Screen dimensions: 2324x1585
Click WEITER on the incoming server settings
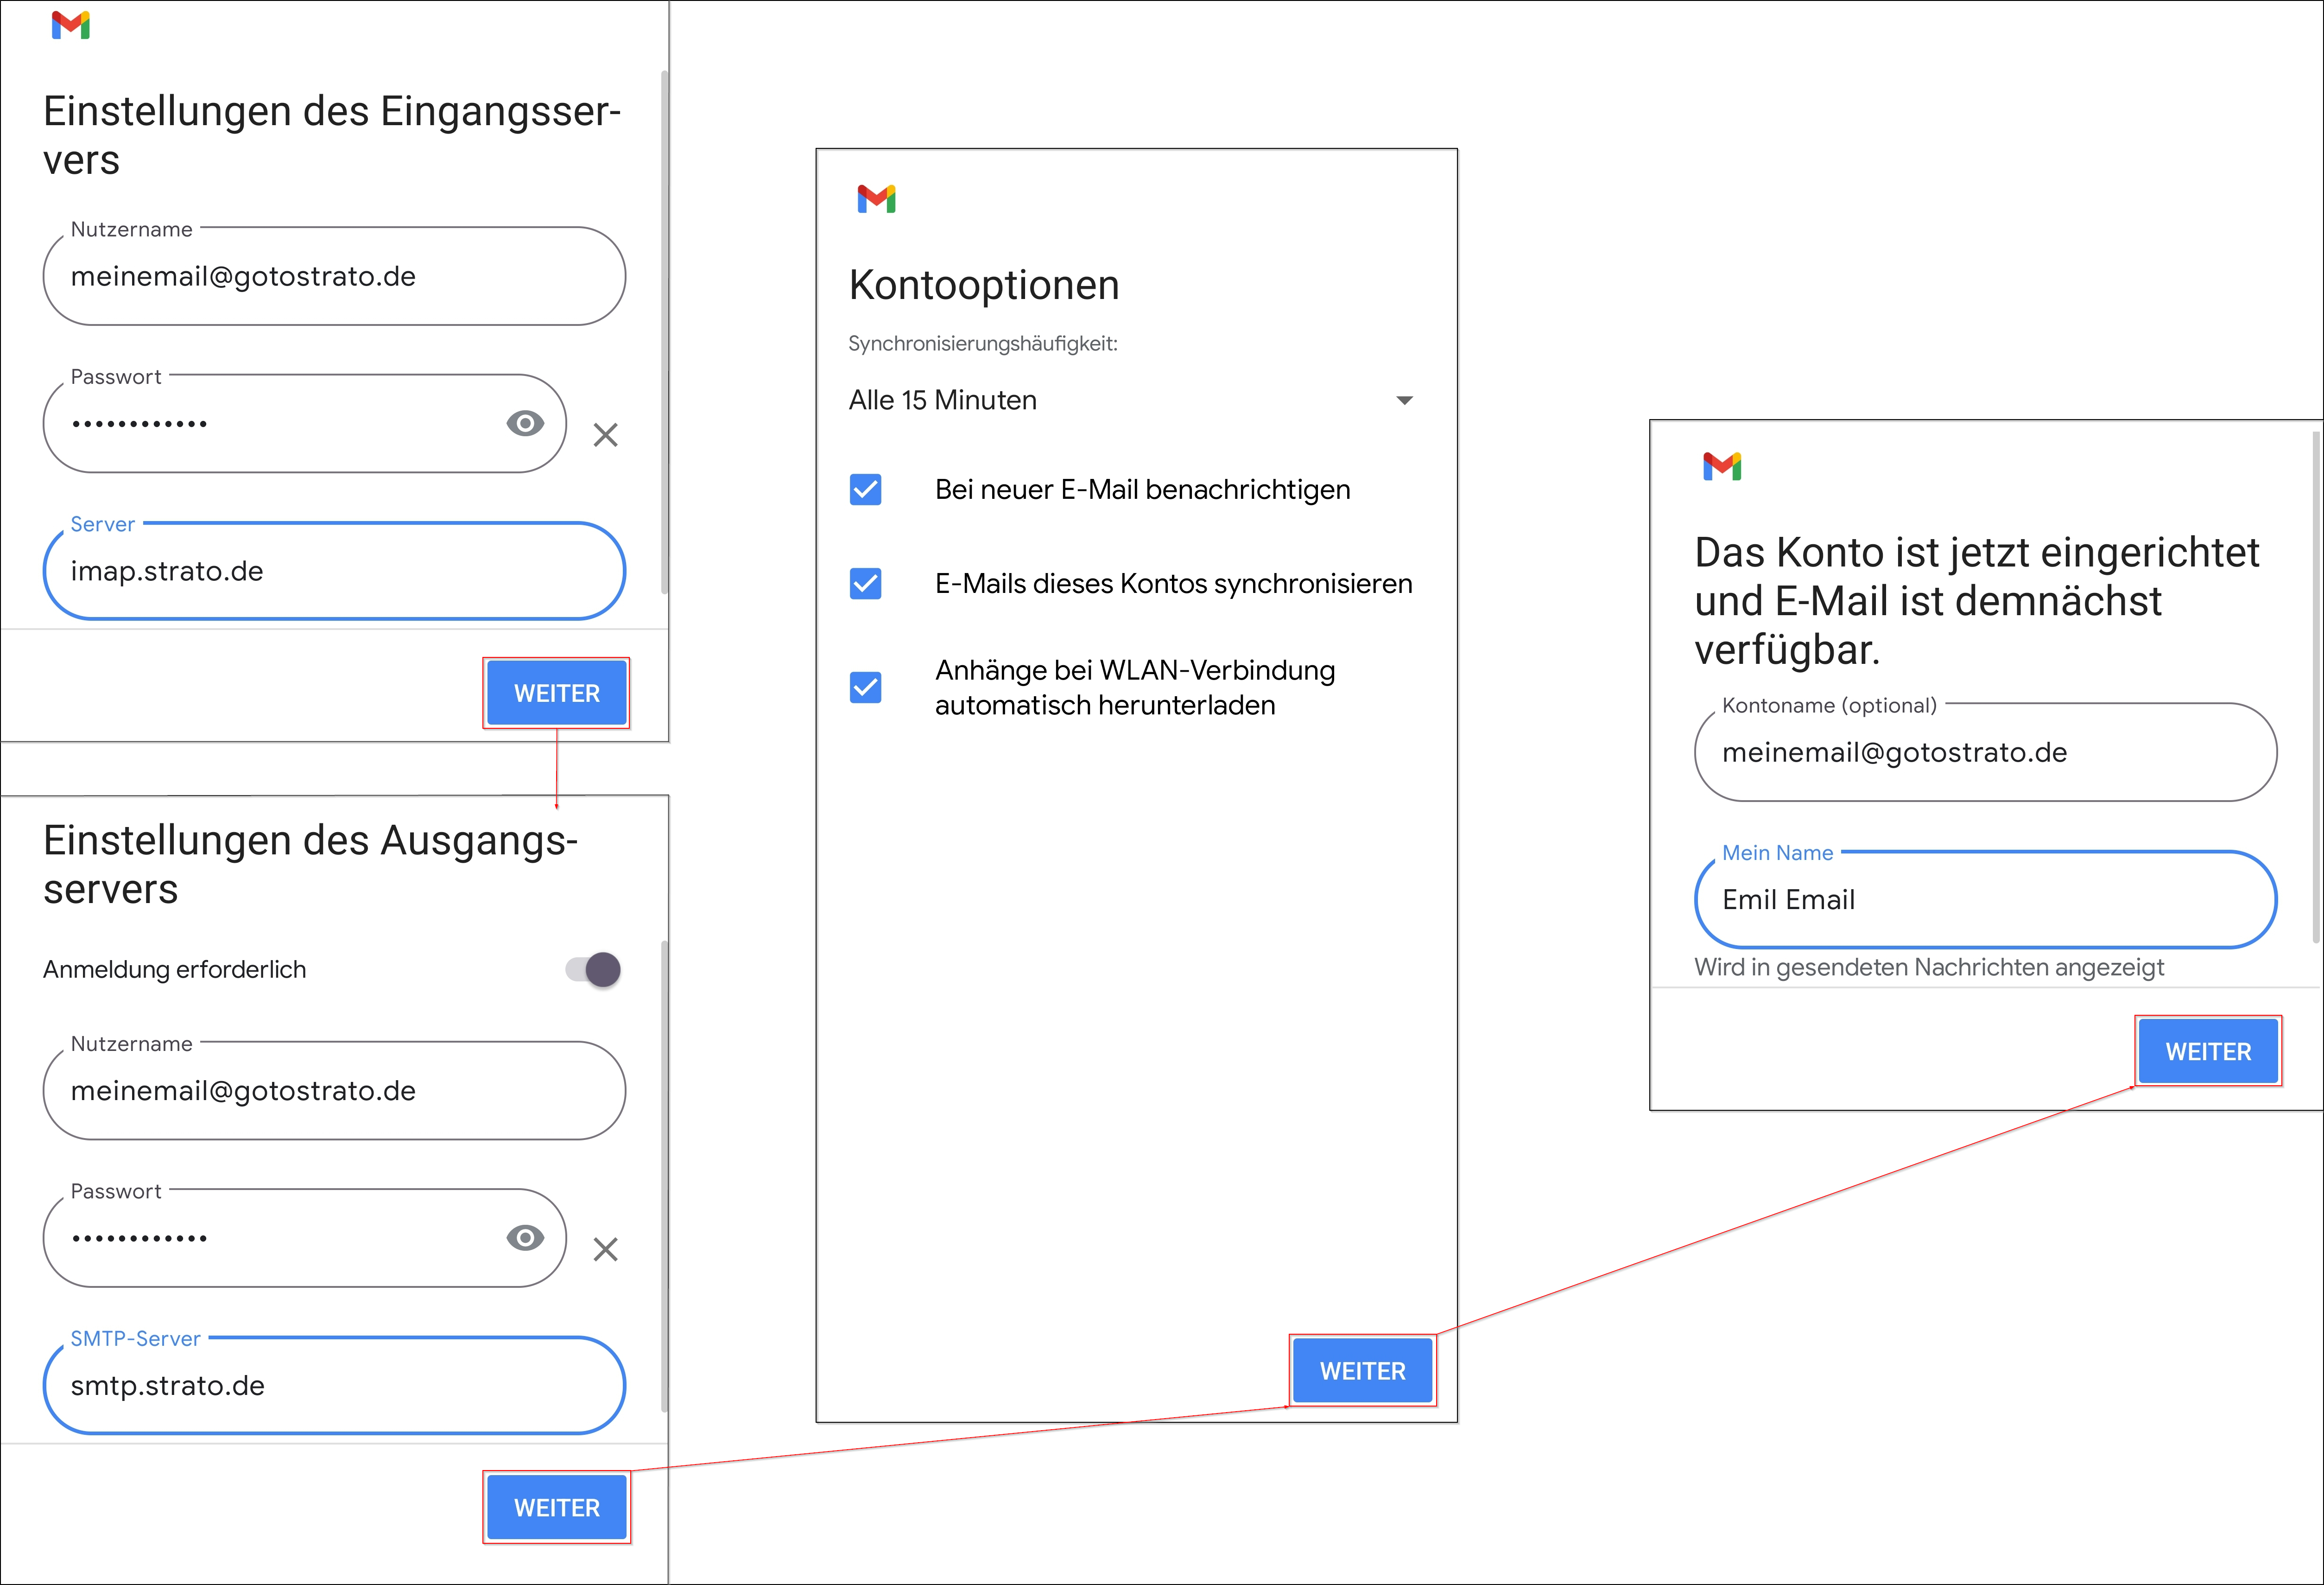tap(556, 693)
